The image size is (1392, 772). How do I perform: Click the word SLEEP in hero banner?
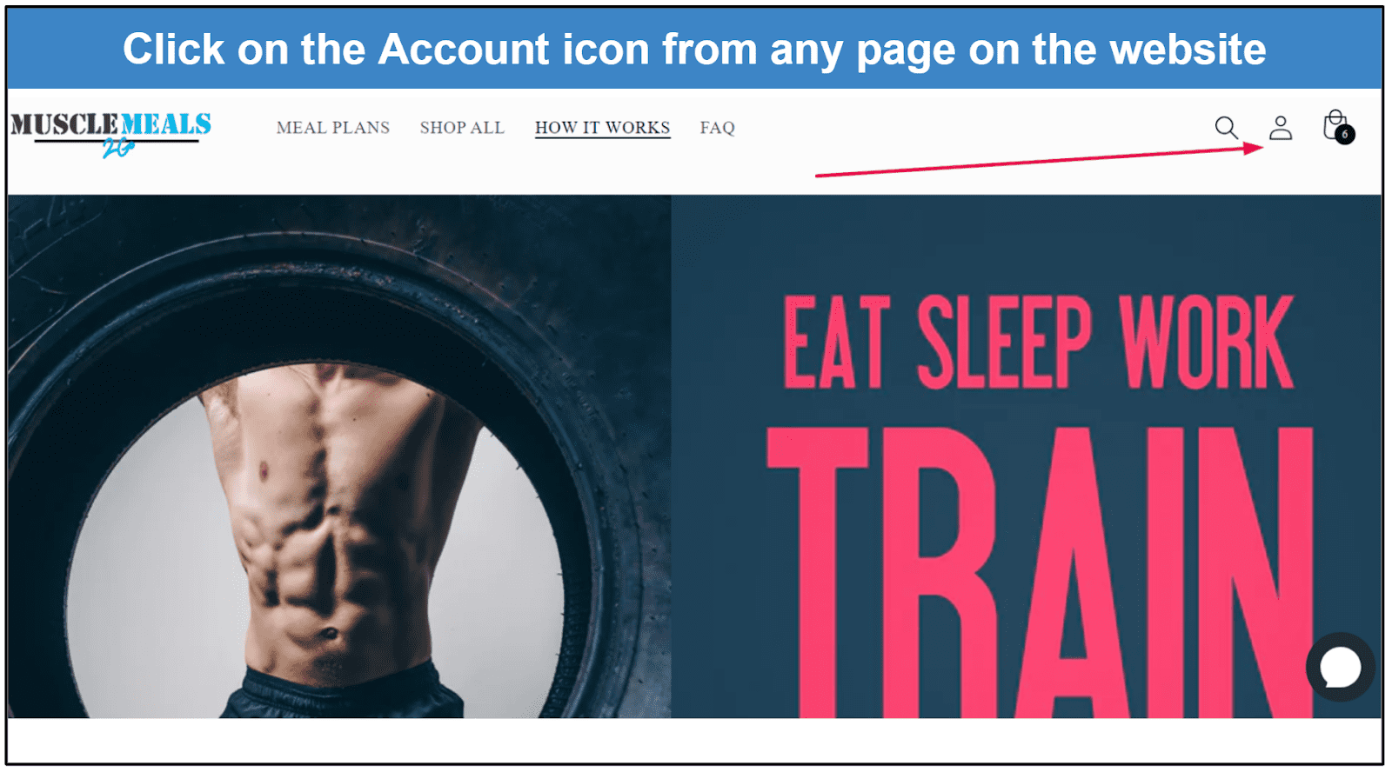[1004, 342]
